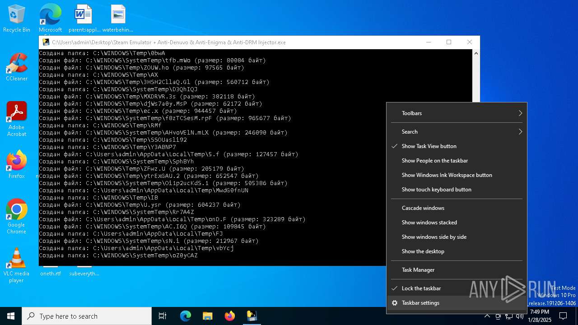This screenshot has height=325, width=578.
Task: Close the Injector console window
Action: tap(470, 42)
